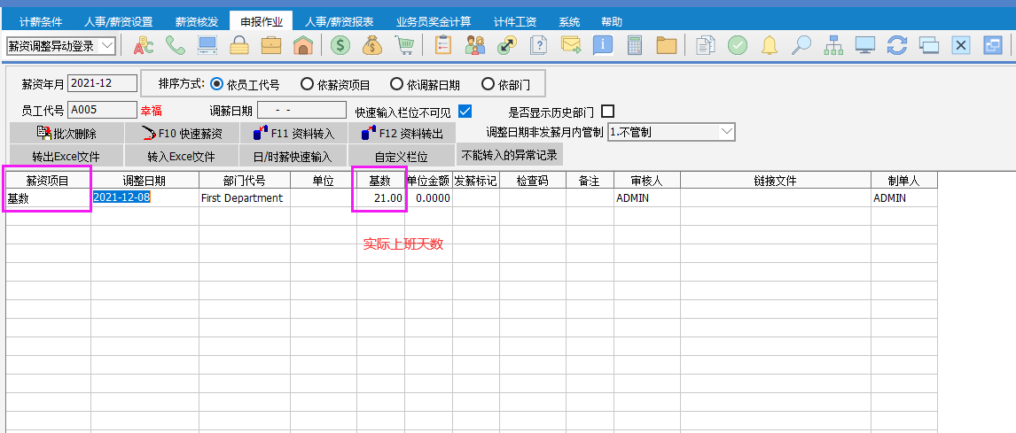Select sort by 依调薪日期 radio button
1016x433 pixels.
[x=396, y=84]
